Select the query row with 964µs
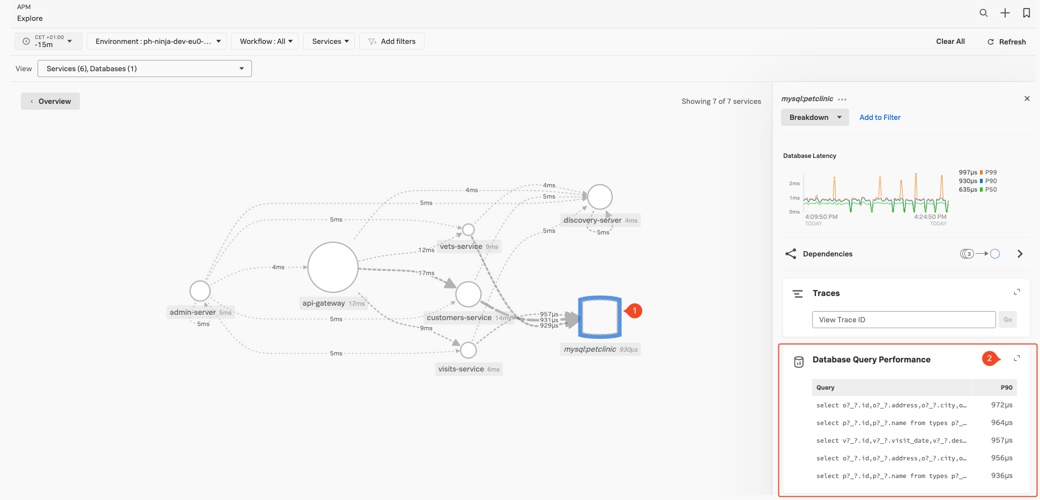 click(915, 423)
